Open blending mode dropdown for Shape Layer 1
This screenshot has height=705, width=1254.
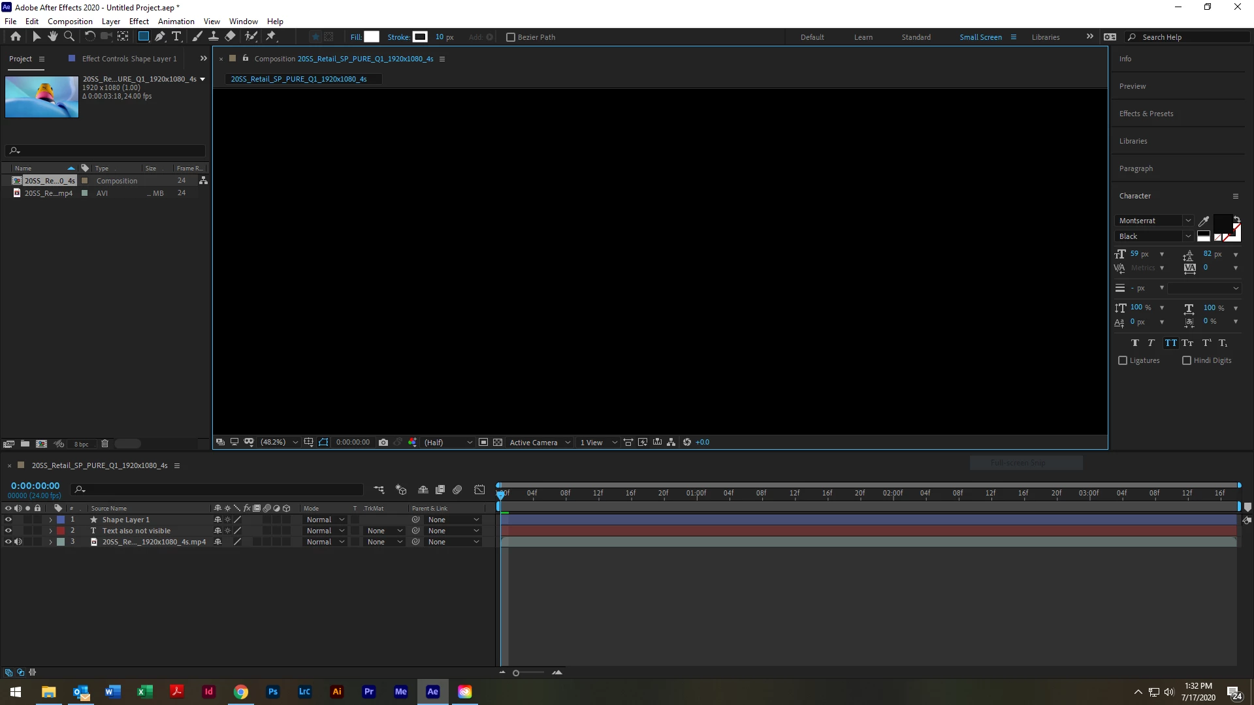click(325, 520)
